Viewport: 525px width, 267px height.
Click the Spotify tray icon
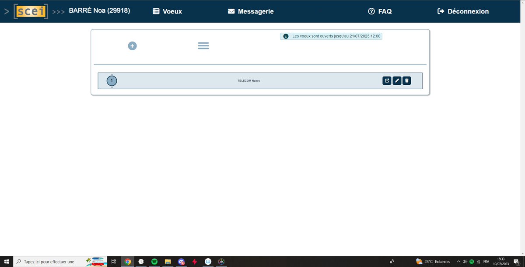pyautogui.click(x=472, y=261)
